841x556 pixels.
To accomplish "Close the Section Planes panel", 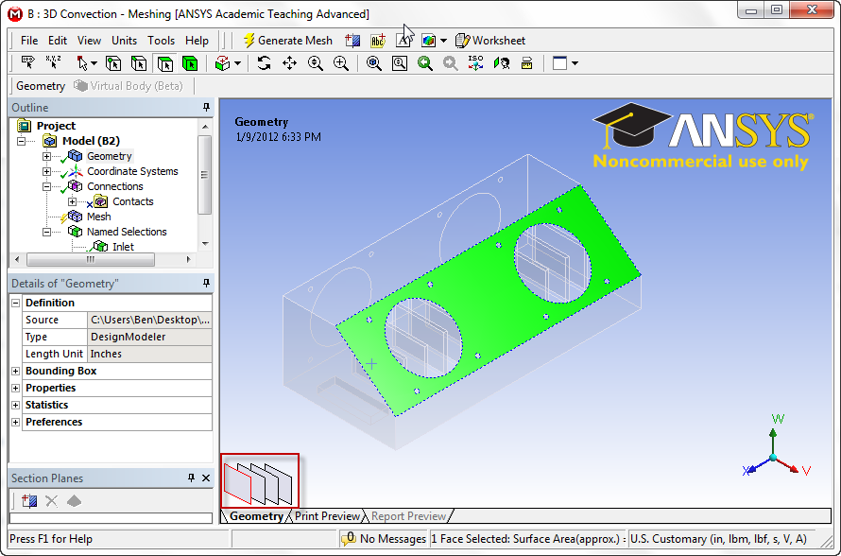I will click(206, 478).
